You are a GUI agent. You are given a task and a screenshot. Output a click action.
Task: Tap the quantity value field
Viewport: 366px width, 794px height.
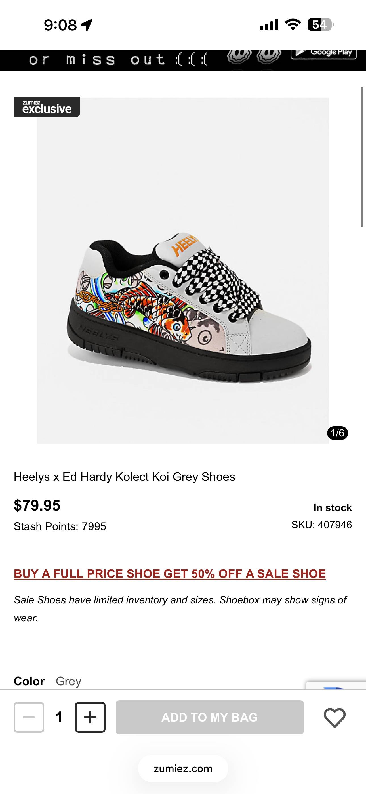tap(59, 717)
